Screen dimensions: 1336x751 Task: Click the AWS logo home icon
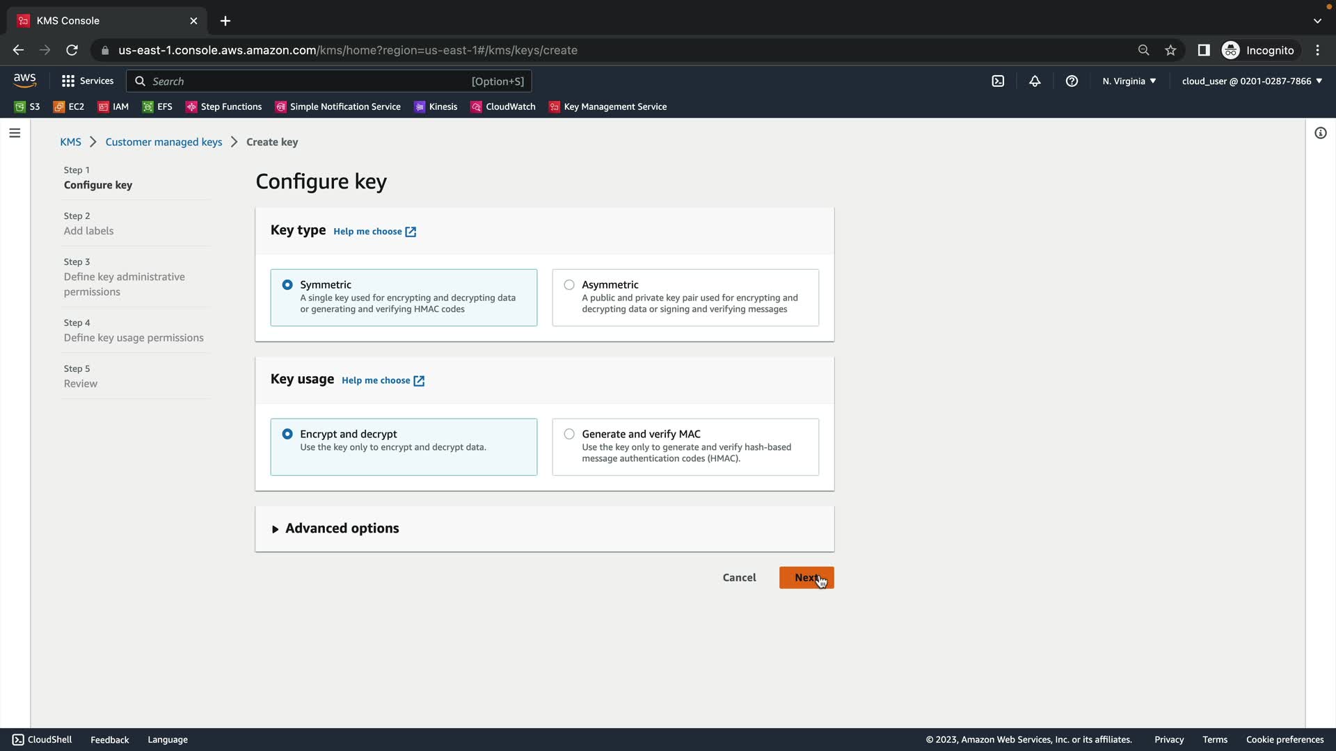25,81
